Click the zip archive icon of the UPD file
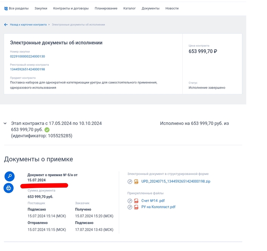The image size is (267, 251). click(136, 181)
